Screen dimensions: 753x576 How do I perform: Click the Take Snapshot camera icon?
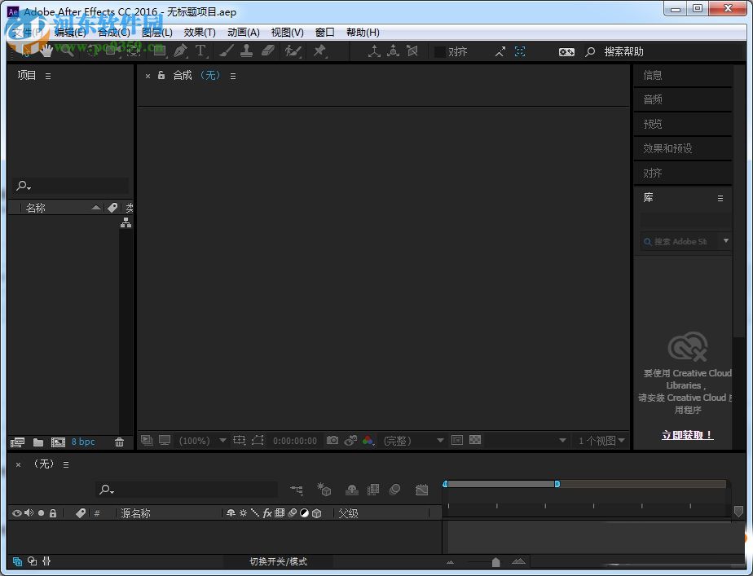click(x=332, y=441)
